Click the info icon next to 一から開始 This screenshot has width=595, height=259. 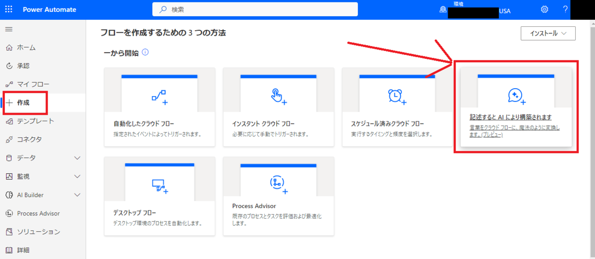(145, 52)
